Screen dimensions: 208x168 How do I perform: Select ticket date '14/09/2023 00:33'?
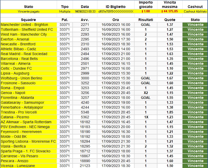tap(85, 12)
